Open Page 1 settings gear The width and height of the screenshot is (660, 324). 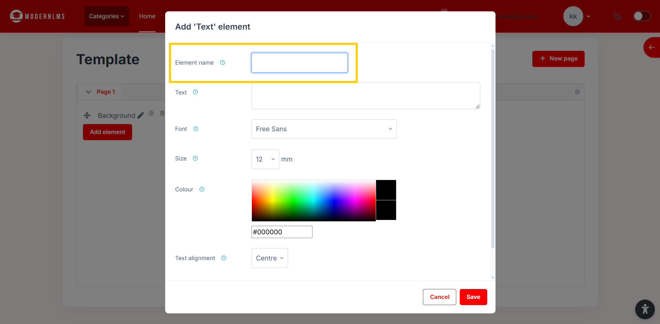pos(577,92)
